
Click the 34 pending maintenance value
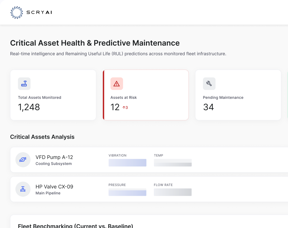coord(208,107)
